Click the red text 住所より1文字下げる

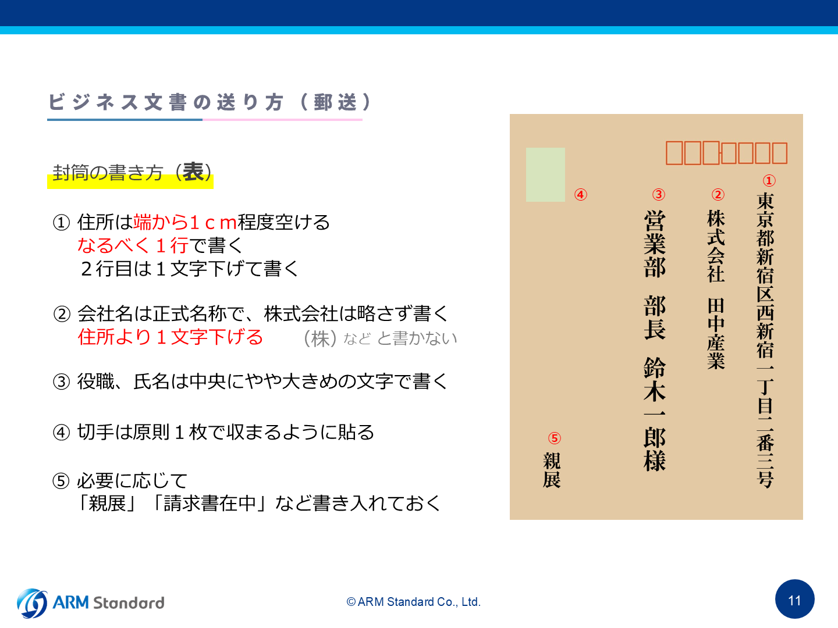pyautogui.click(x=170, y=337)
